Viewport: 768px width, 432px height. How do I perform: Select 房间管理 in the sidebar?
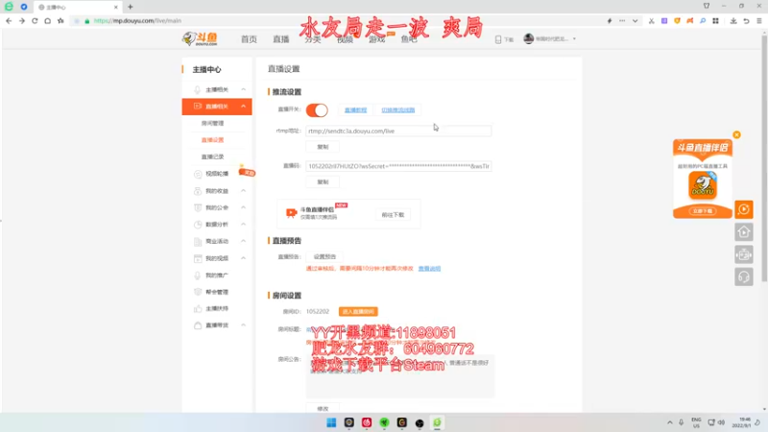pyautogui.click(x=212, y=124)
